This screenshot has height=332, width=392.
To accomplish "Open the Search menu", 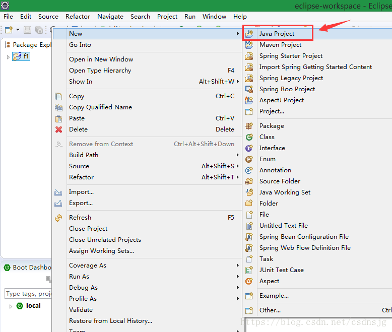I will pos(140,17).
